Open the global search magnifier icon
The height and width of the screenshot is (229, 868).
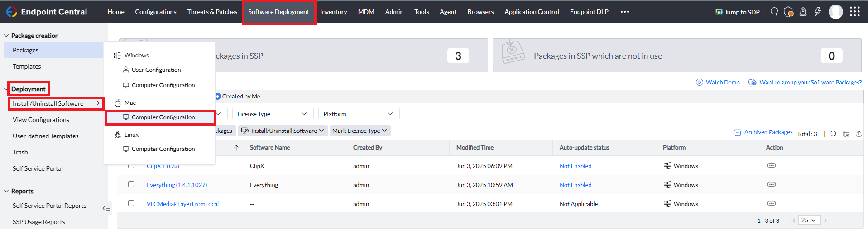pyautogui.click(x=774, y=12)
